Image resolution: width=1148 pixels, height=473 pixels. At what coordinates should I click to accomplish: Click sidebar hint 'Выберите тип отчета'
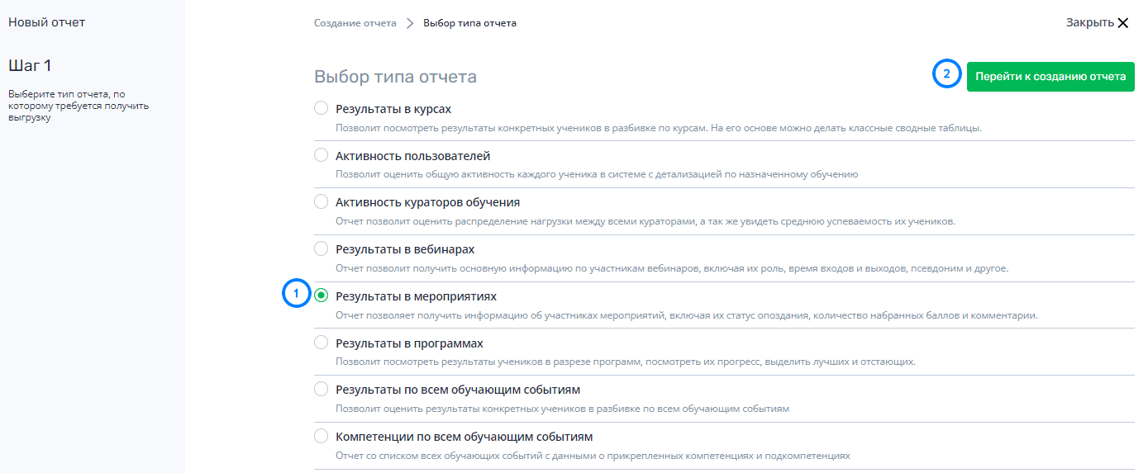79,106
